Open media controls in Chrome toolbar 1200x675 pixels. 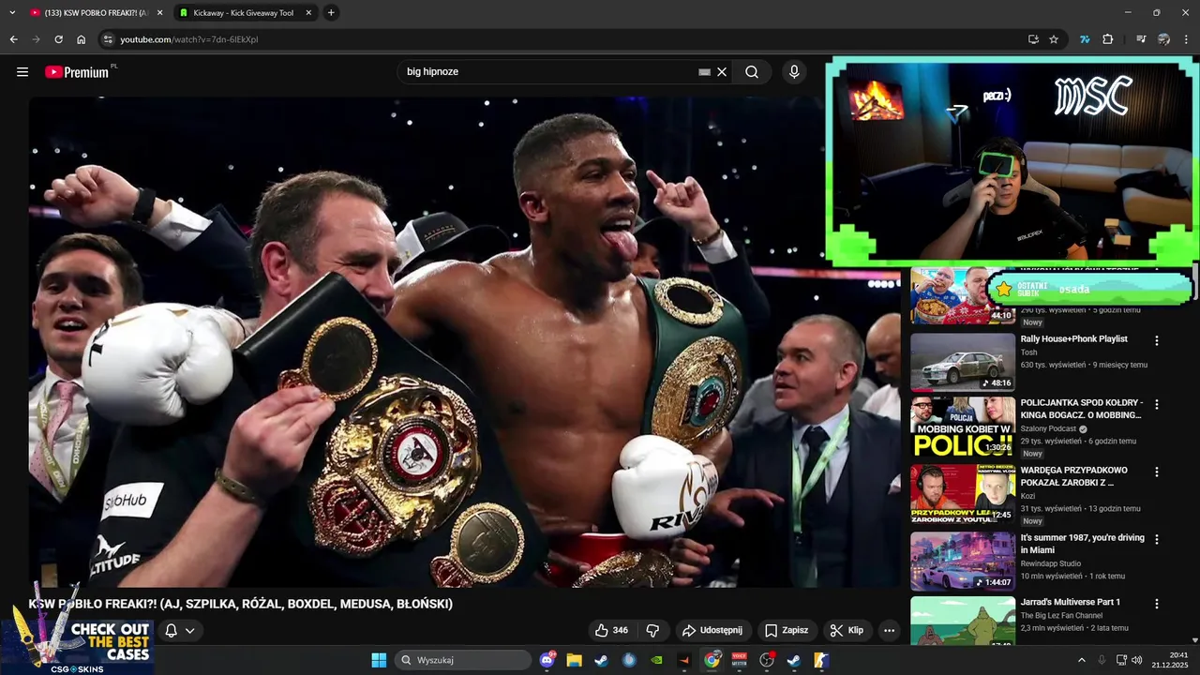pos(1141,39)
